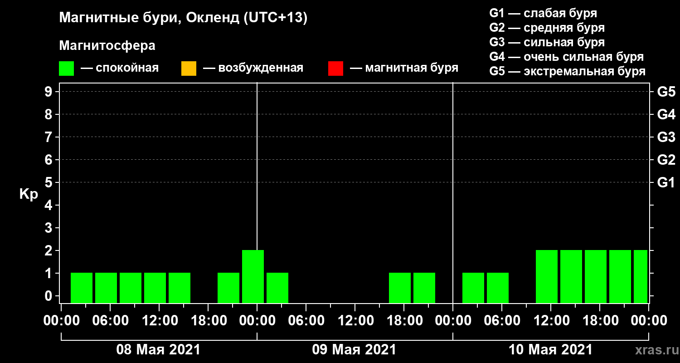Click the '0' value on Kp axis
The width and height of the screenshot is (680, 363).
coord(49,296)
